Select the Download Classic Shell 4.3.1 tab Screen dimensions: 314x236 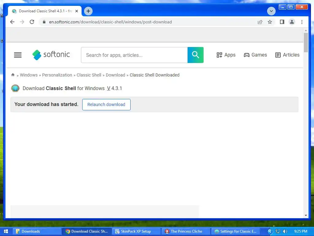pyautogui.click(x=45, y=11)
